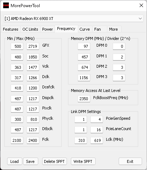
Task: Edit DPM 1 divider field
Action: click(x=119, y=57)
